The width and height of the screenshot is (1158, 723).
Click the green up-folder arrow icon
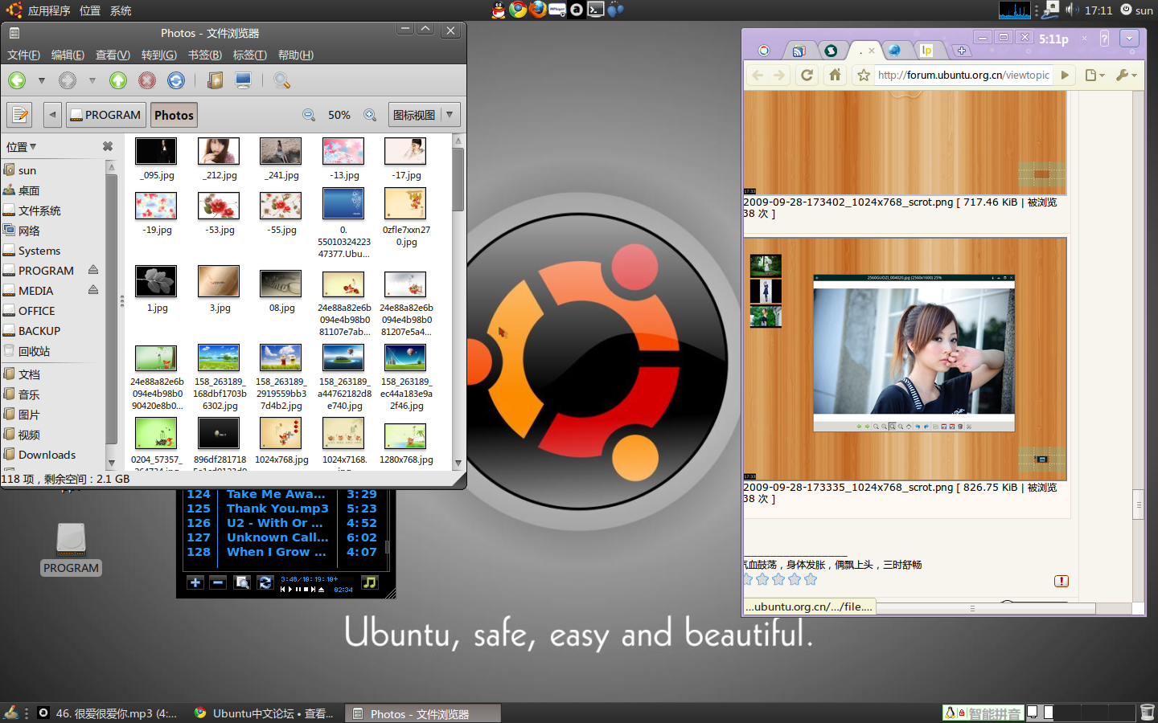tap(118, 80)
